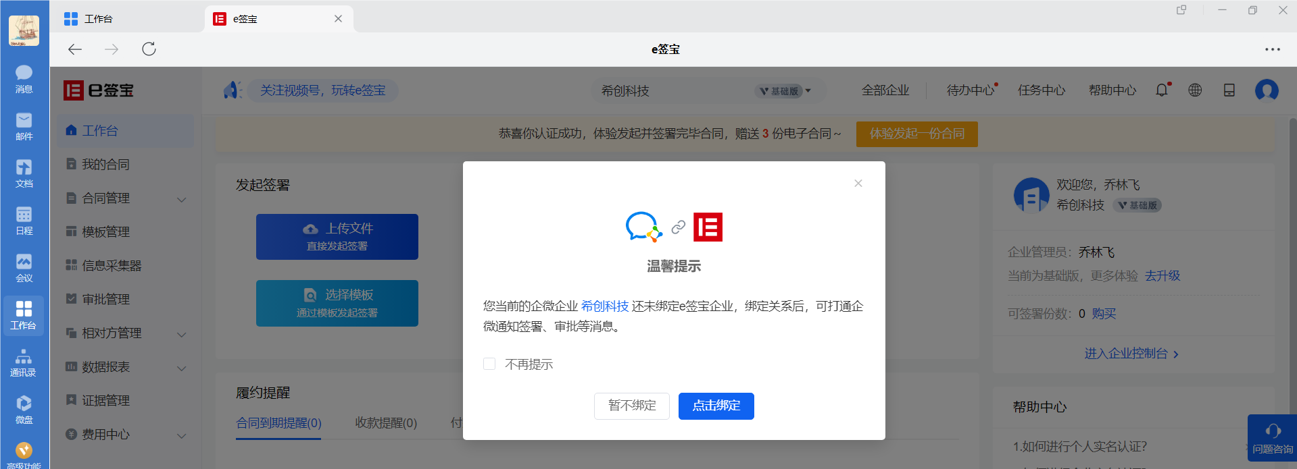The image size is (1297, 469).
Task: Go forward with the right arrow
Action: click(x=112, y=49)
